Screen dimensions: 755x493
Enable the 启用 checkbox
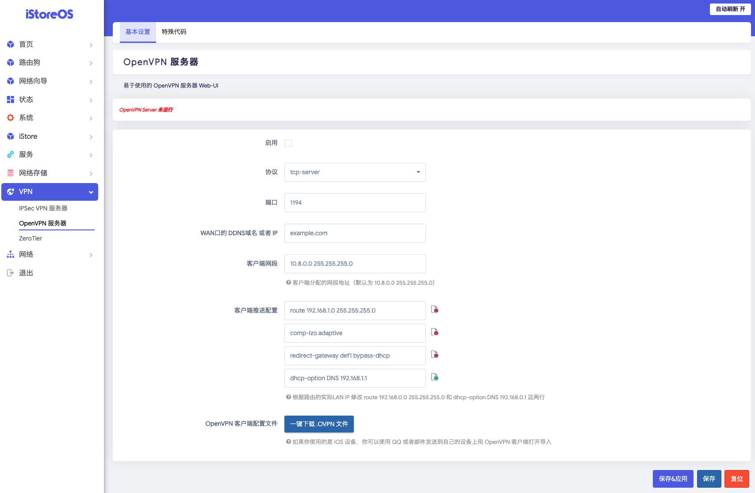coord(288,143)
